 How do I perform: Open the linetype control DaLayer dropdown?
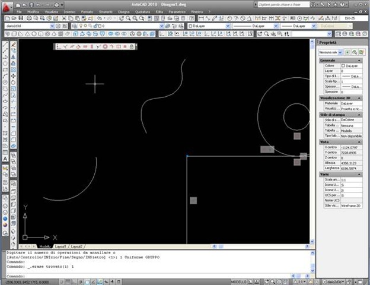pos(276,26)
